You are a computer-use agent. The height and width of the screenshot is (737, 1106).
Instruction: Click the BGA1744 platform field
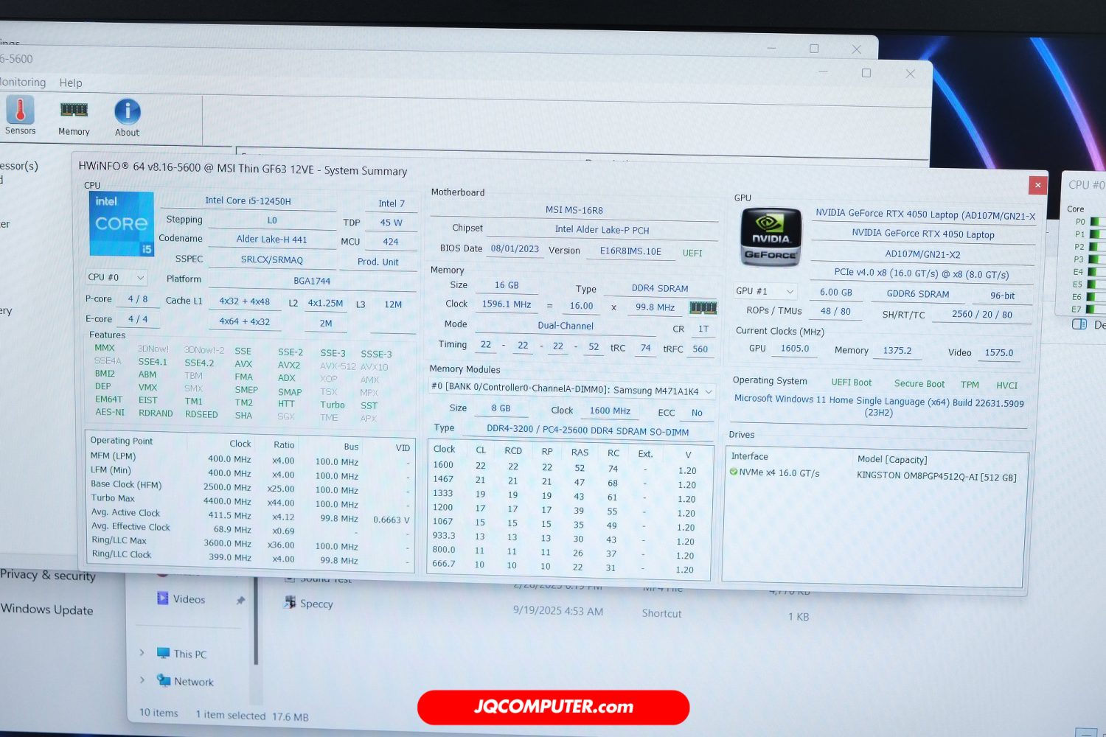pyautogui.click(x=312, y=281)
